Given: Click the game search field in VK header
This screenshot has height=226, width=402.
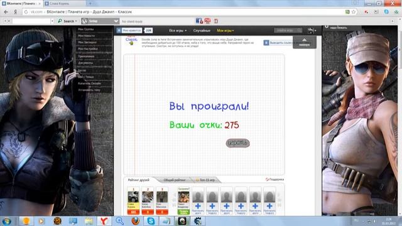Looking at the screenshot, I should 288,31.
